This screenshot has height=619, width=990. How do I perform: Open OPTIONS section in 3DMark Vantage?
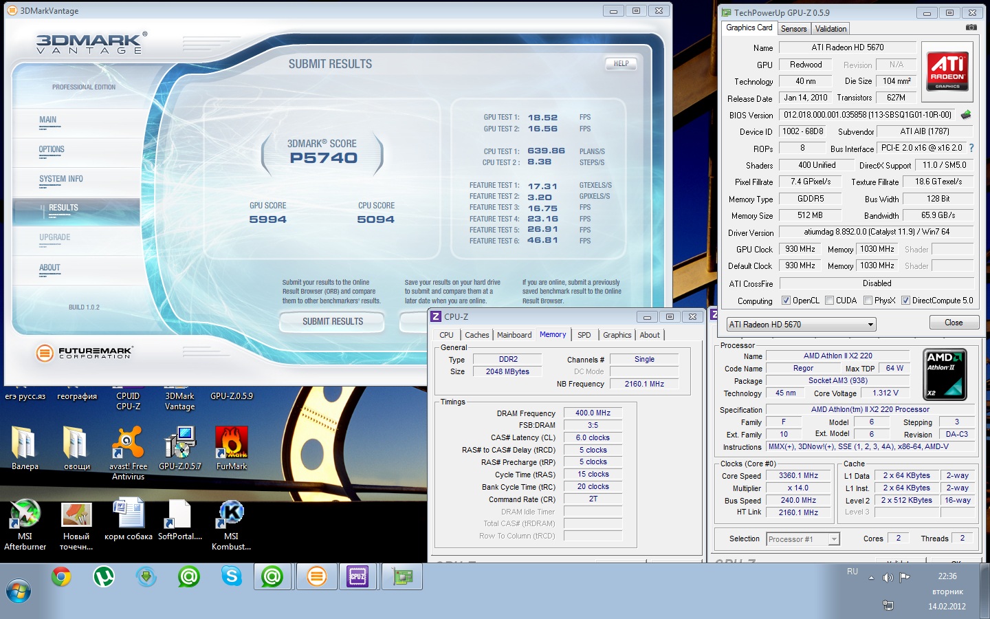click(52, 149)
